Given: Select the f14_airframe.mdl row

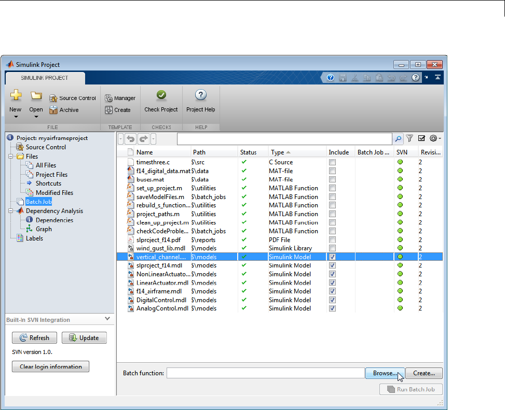Looking at the screenshot, I should point(280,291).
